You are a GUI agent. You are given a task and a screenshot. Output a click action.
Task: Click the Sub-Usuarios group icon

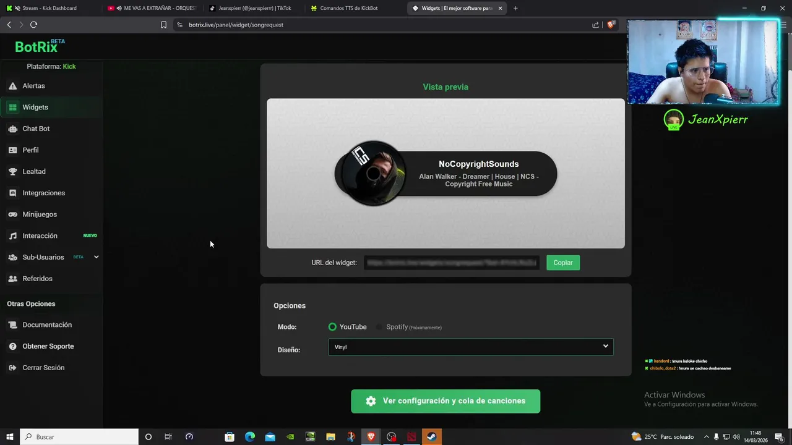(x=12, y=257)
